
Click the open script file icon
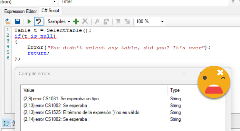click(x=8, y=22)
